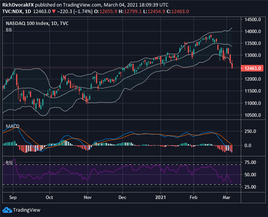Viewport: 268px width, 217px height.
Task: Click the TradingView cloud logo icon
Action: (x=7, y=210)
